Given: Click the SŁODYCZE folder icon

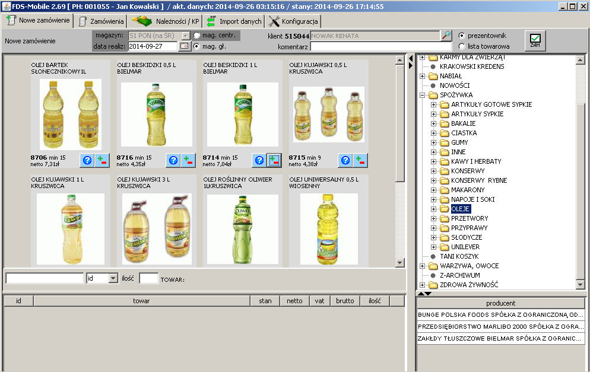Looking at the screenshot, I should [x=445, y=237].
